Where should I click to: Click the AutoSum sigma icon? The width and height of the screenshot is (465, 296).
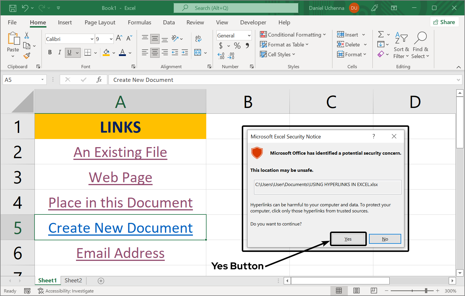(x=381, y=35)
